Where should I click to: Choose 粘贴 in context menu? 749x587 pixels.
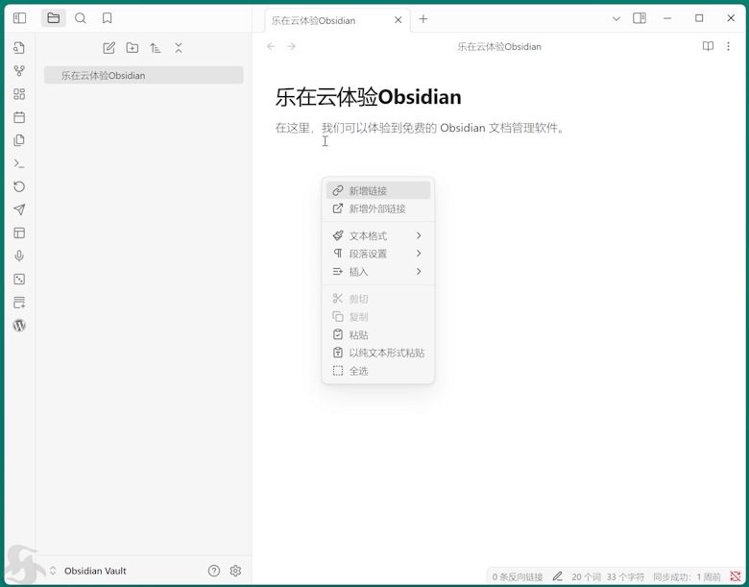(378, 334)
